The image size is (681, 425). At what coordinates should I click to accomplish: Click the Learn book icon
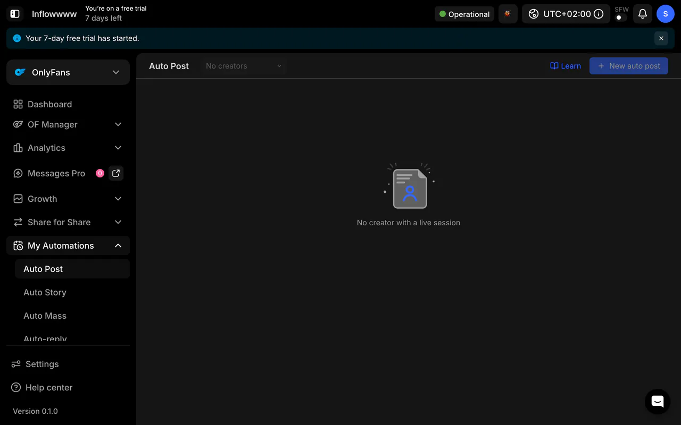554,66
